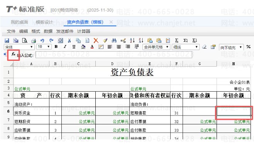Screen dimensions: 254x144
Task: Switch to the 模板设计 tab
Action: click(x=44, y=22)
